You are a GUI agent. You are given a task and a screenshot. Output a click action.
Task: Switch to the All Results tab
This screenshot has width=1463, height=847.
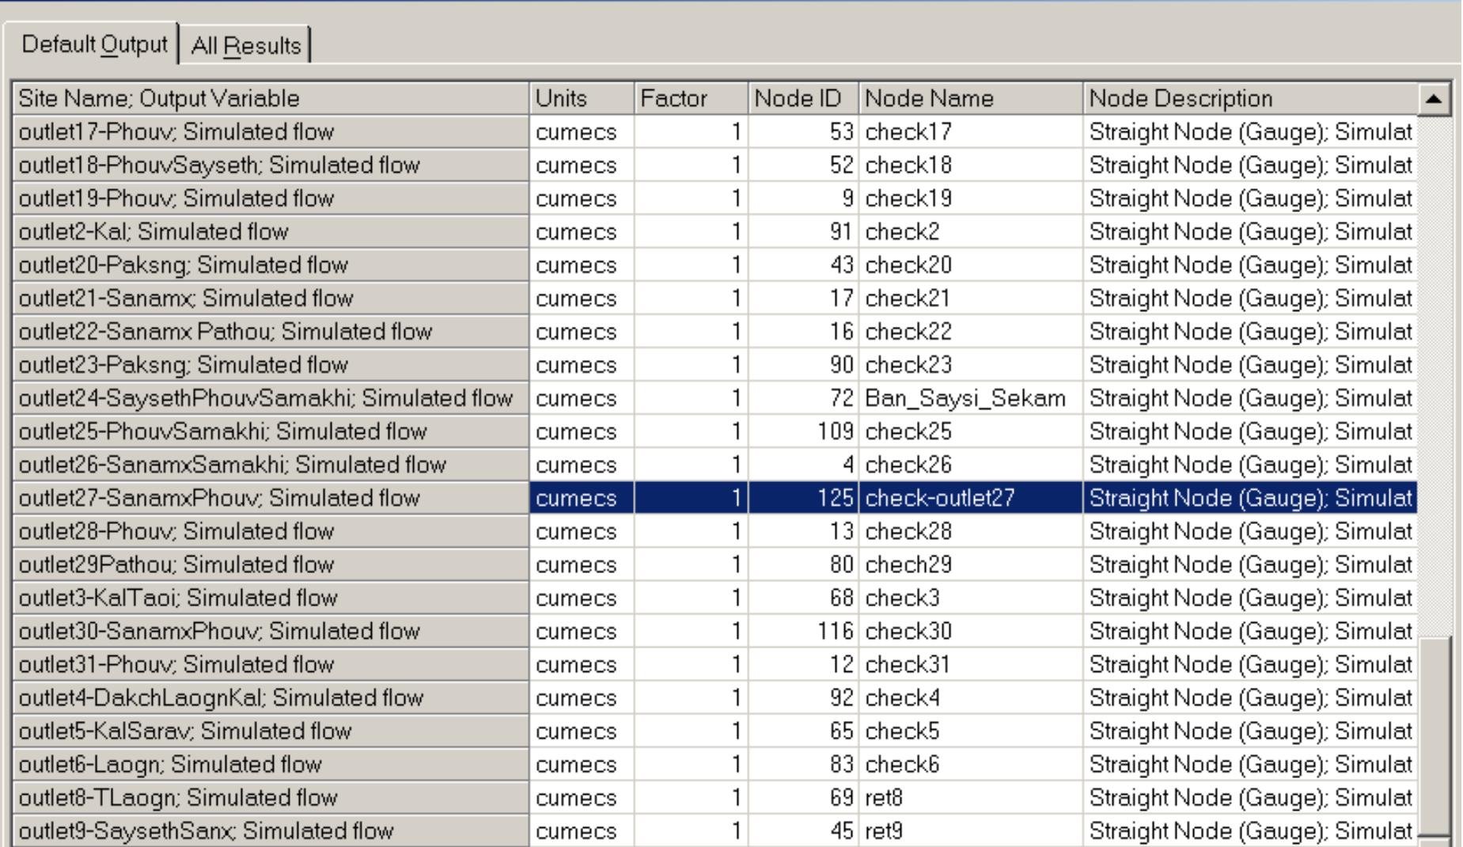pos(248,46)
